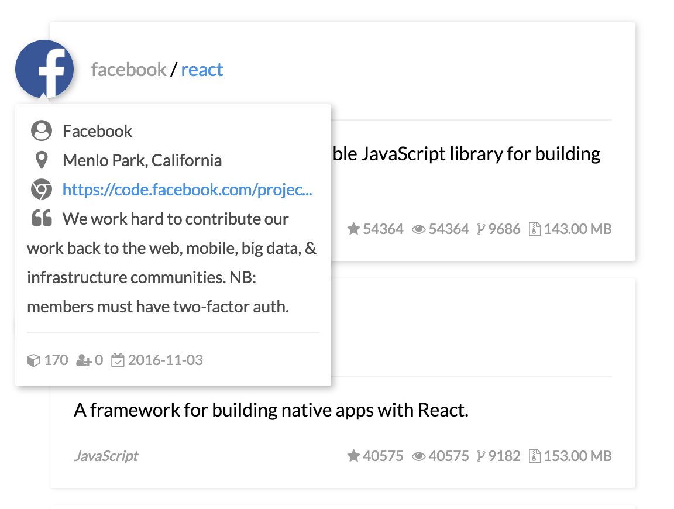This screenshot has width=674, height=509.
Task: Click the eye watchers icon beside 54364
Action: point(419,229)
